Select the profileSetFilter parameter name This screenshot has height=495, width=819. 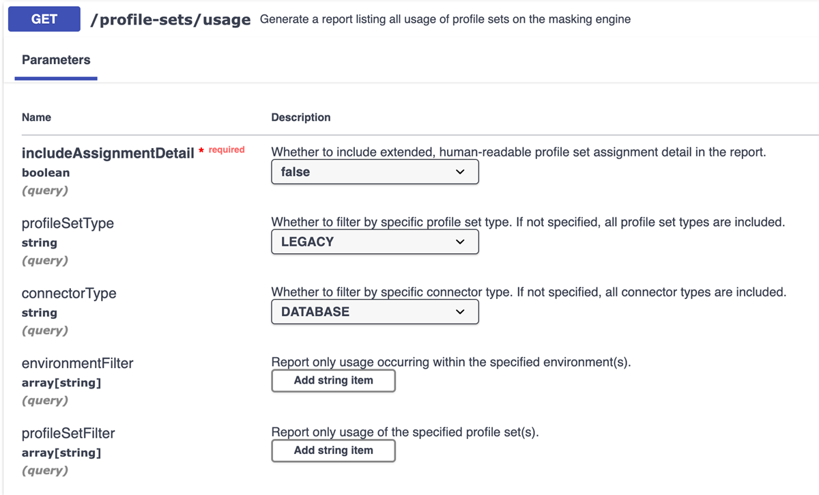(x=68, y=433)
